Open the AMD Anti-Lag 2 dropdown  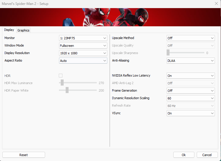(191, 83)
